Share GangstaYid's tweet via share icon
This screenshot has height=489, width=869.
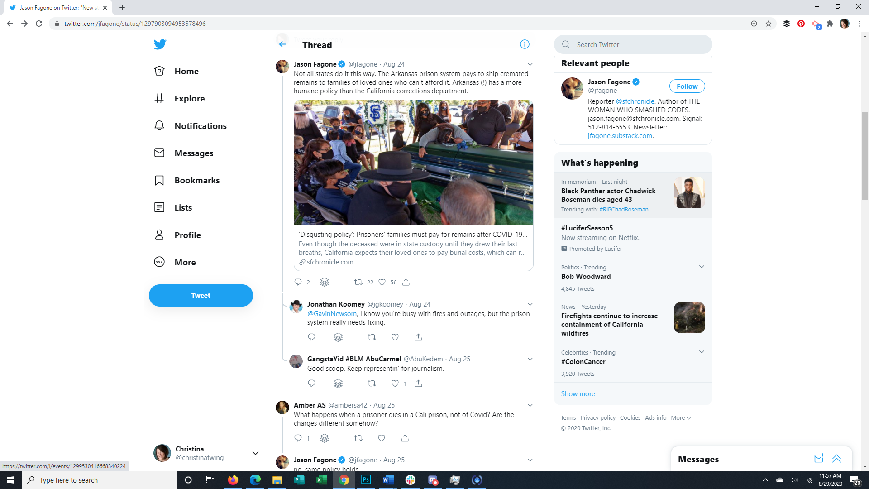(418, 384)
